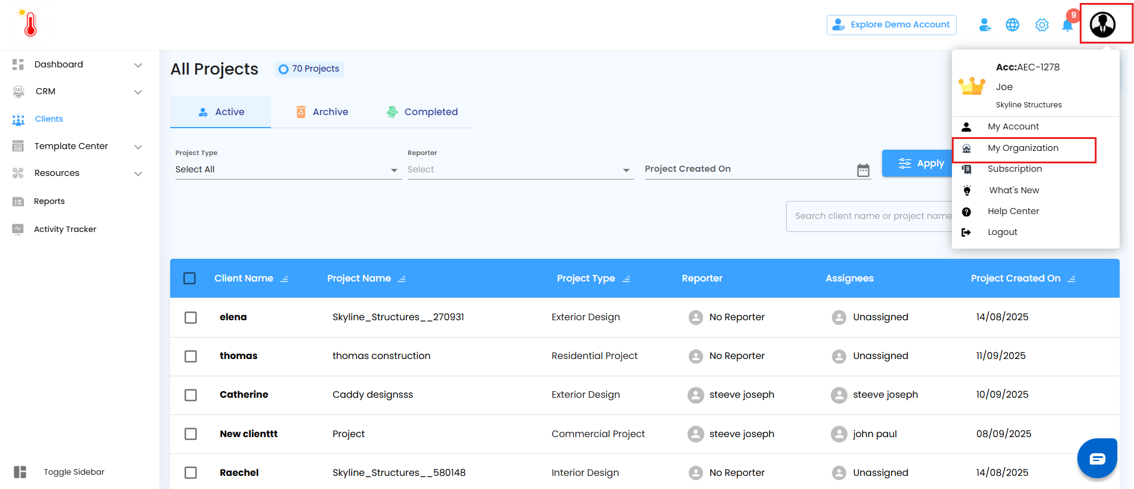
Task: Click the profile avatar icon
Action: point(1102,24)
